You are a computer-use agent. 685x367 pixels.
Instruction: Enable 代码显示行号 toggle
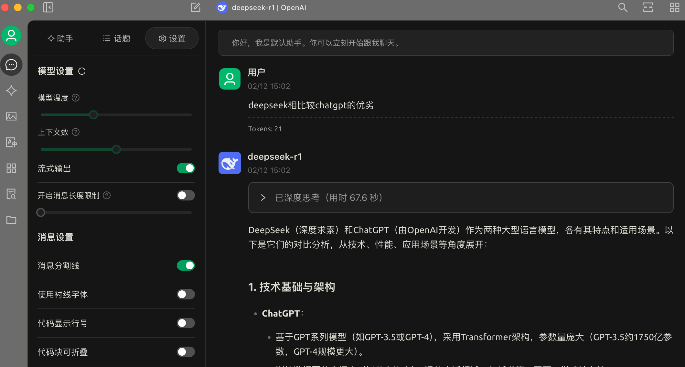click(x=186, y=323)
